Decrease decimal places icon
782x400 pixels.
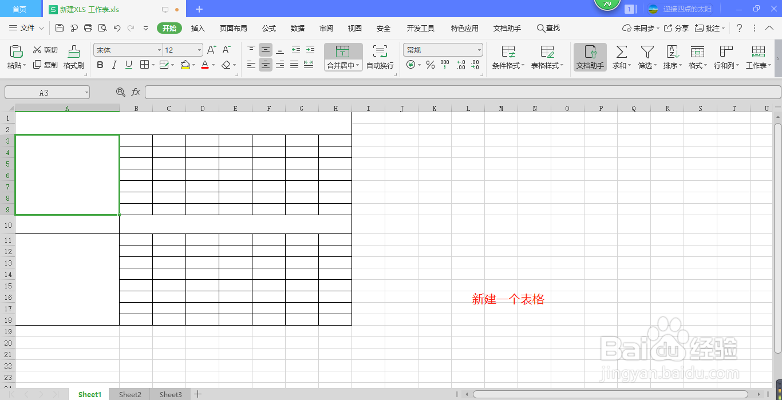point(475,65)
